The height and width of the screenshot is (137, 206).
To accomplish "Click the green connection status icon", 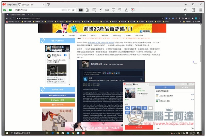I will [10, 10].
